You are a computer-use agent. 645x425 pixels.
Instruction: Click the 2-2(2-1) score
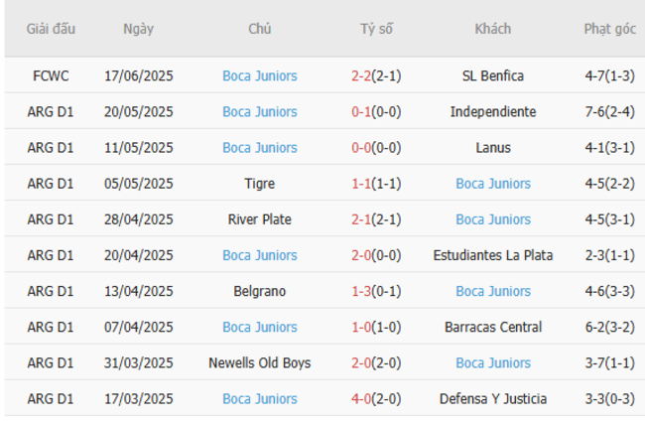[376, 75]
